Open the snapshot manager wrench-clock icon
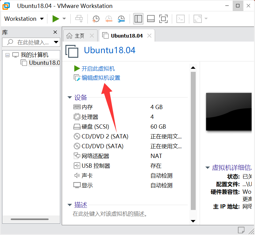This screenshot has width=255, height=235. pos(121,19)
